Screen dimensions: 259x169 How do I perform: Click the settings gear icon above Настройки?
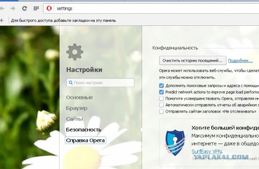[75, 52]
